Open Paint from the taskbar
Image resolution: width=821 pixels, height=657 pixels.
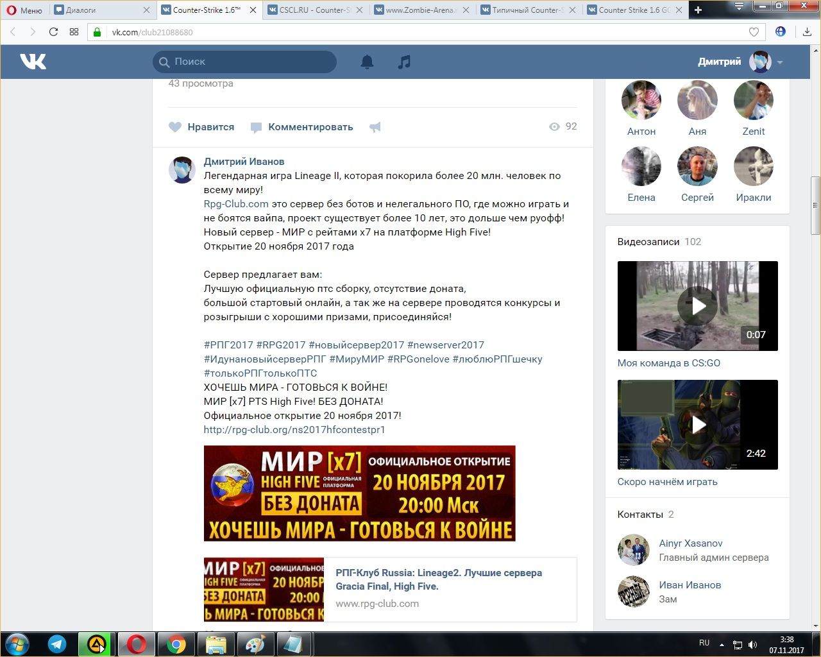[255, 644]
